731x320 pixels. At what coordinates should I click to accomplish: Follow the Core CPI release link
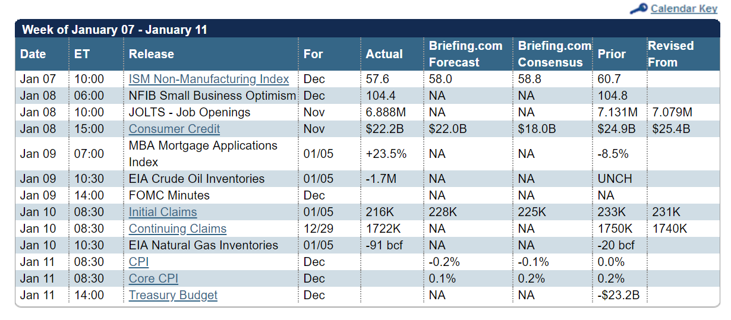point(154,278)
